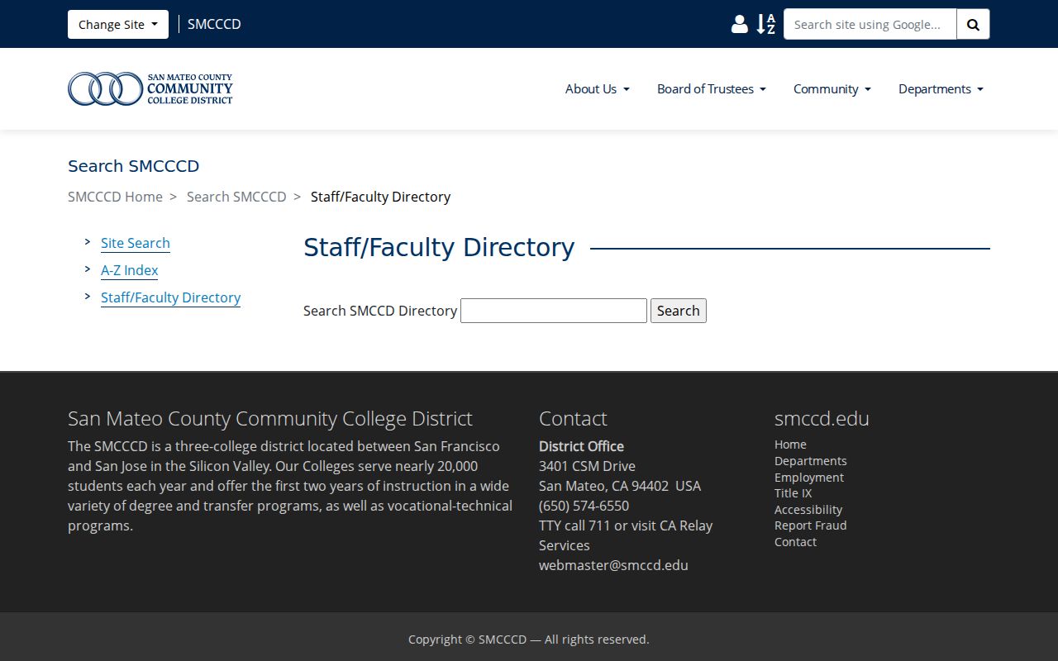The width and height of the screenshot is (1058, 661).
Task: Open the Report Fraud footer link
Action: click(810, 525)
